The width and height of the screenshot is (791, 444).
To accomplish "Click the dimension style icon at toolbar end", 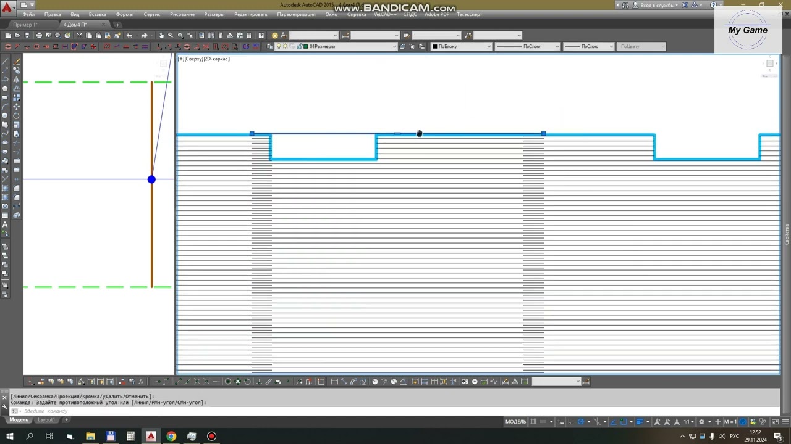I will 585,381.
